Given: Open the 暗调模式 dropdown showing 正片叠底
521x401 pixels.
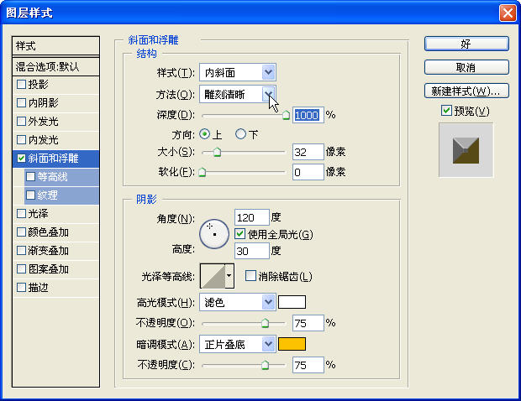Looking at the screenshot, I should (238, 344).
